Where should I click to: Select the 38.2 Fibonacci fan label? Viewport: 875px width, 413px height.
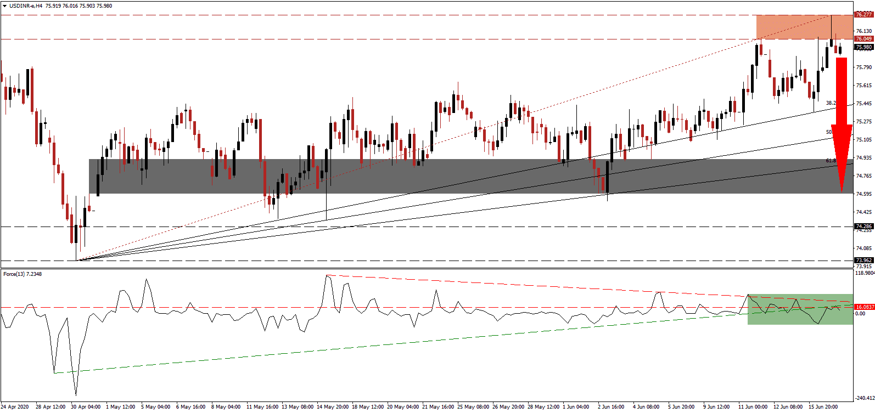tap(831, 103)
